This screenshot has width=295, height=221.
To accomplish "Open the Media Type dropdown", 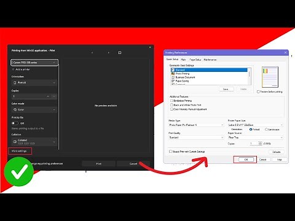I will tap(196, 125).
